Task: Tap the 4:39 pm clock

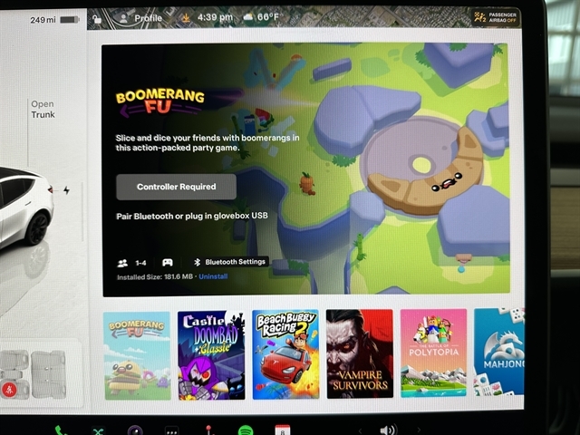Action: (215, 17)
